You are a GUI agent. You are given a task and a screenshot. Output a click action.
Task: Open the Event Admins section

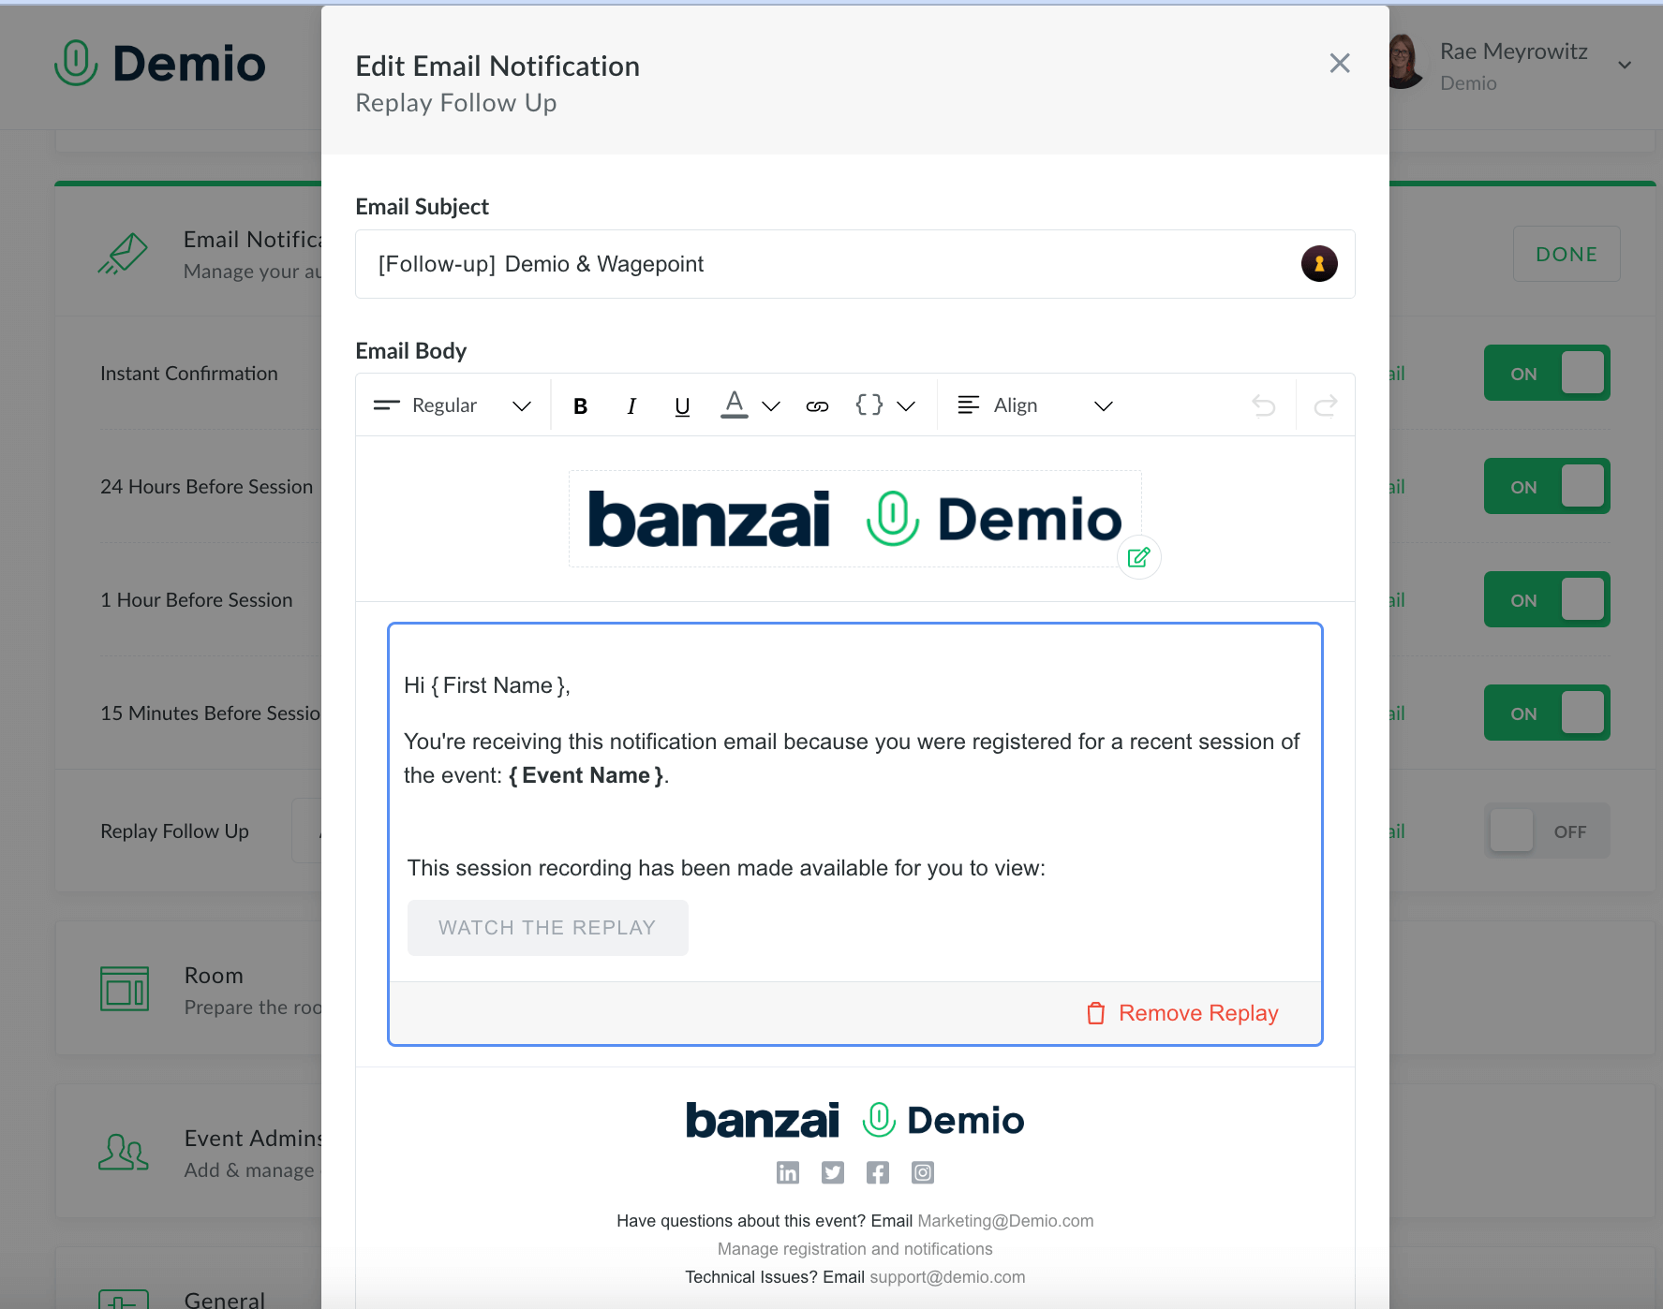[253, 1138]
